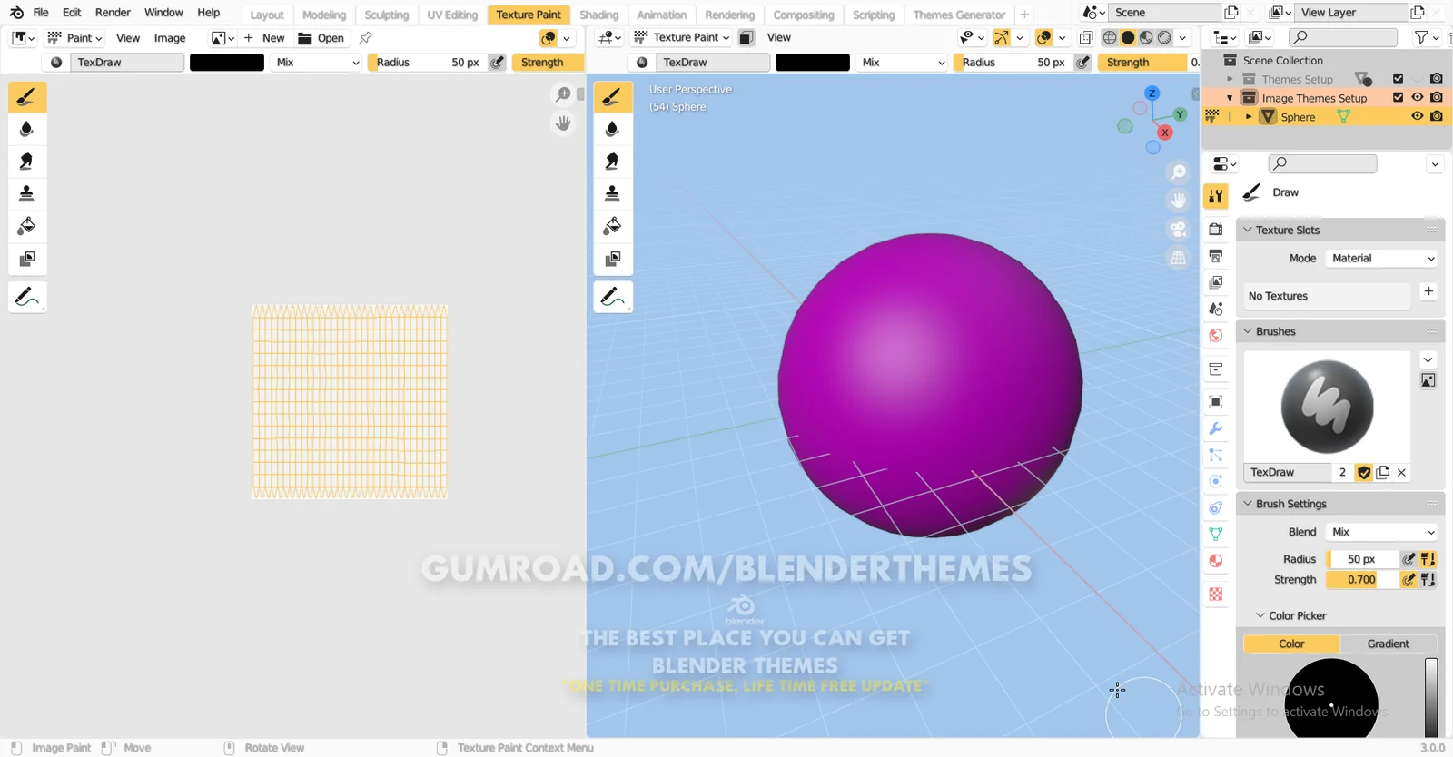Adjust Strength slider in Brush Settings
The width and height of the screenshot is (1453, 757).
[1361, 579]
